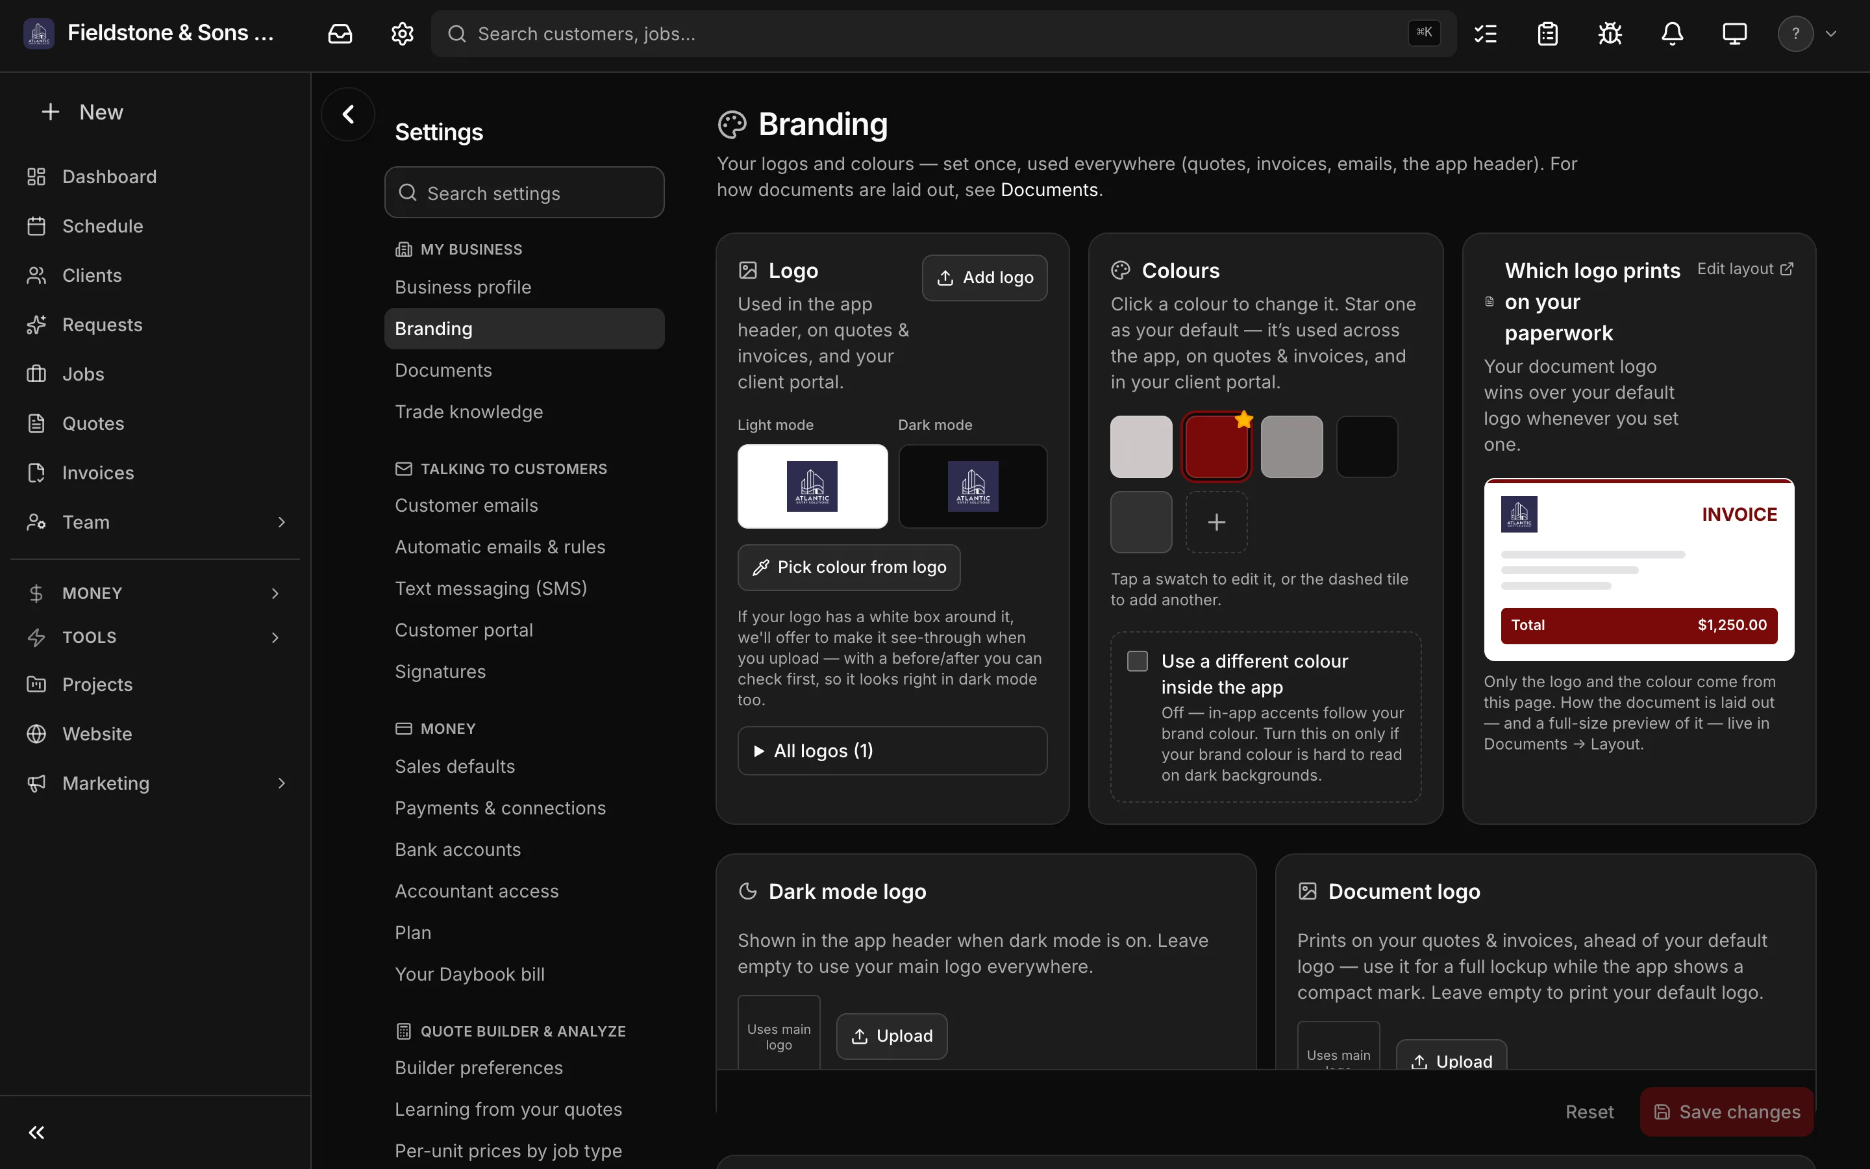Open Payments & connections settings
The image size is (1870, 1169).
pos(524,808)
